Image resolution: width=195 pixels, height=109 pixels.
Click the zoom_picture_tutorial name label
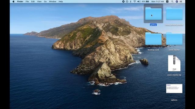pos(174,25)
